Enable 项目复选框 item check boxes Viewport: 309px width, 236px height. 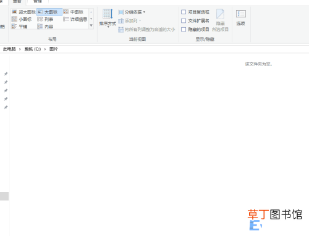pos(184,12)
